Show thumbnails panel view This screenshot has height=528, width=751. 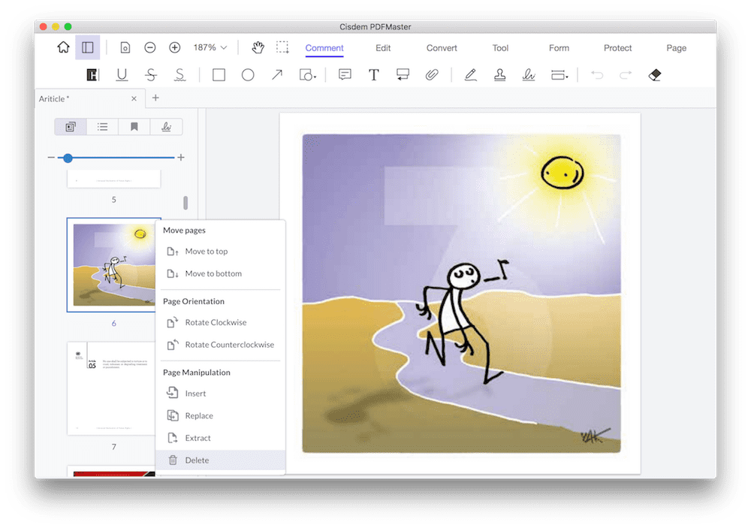(71, 127)
